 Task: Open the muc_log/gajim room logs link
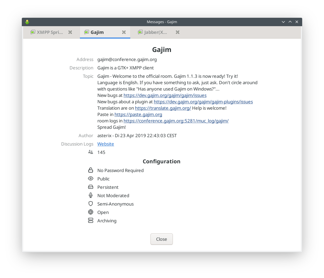176,121
